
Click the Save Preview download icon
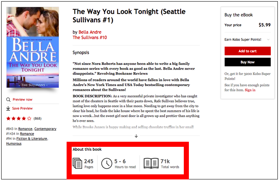point(8,108)
